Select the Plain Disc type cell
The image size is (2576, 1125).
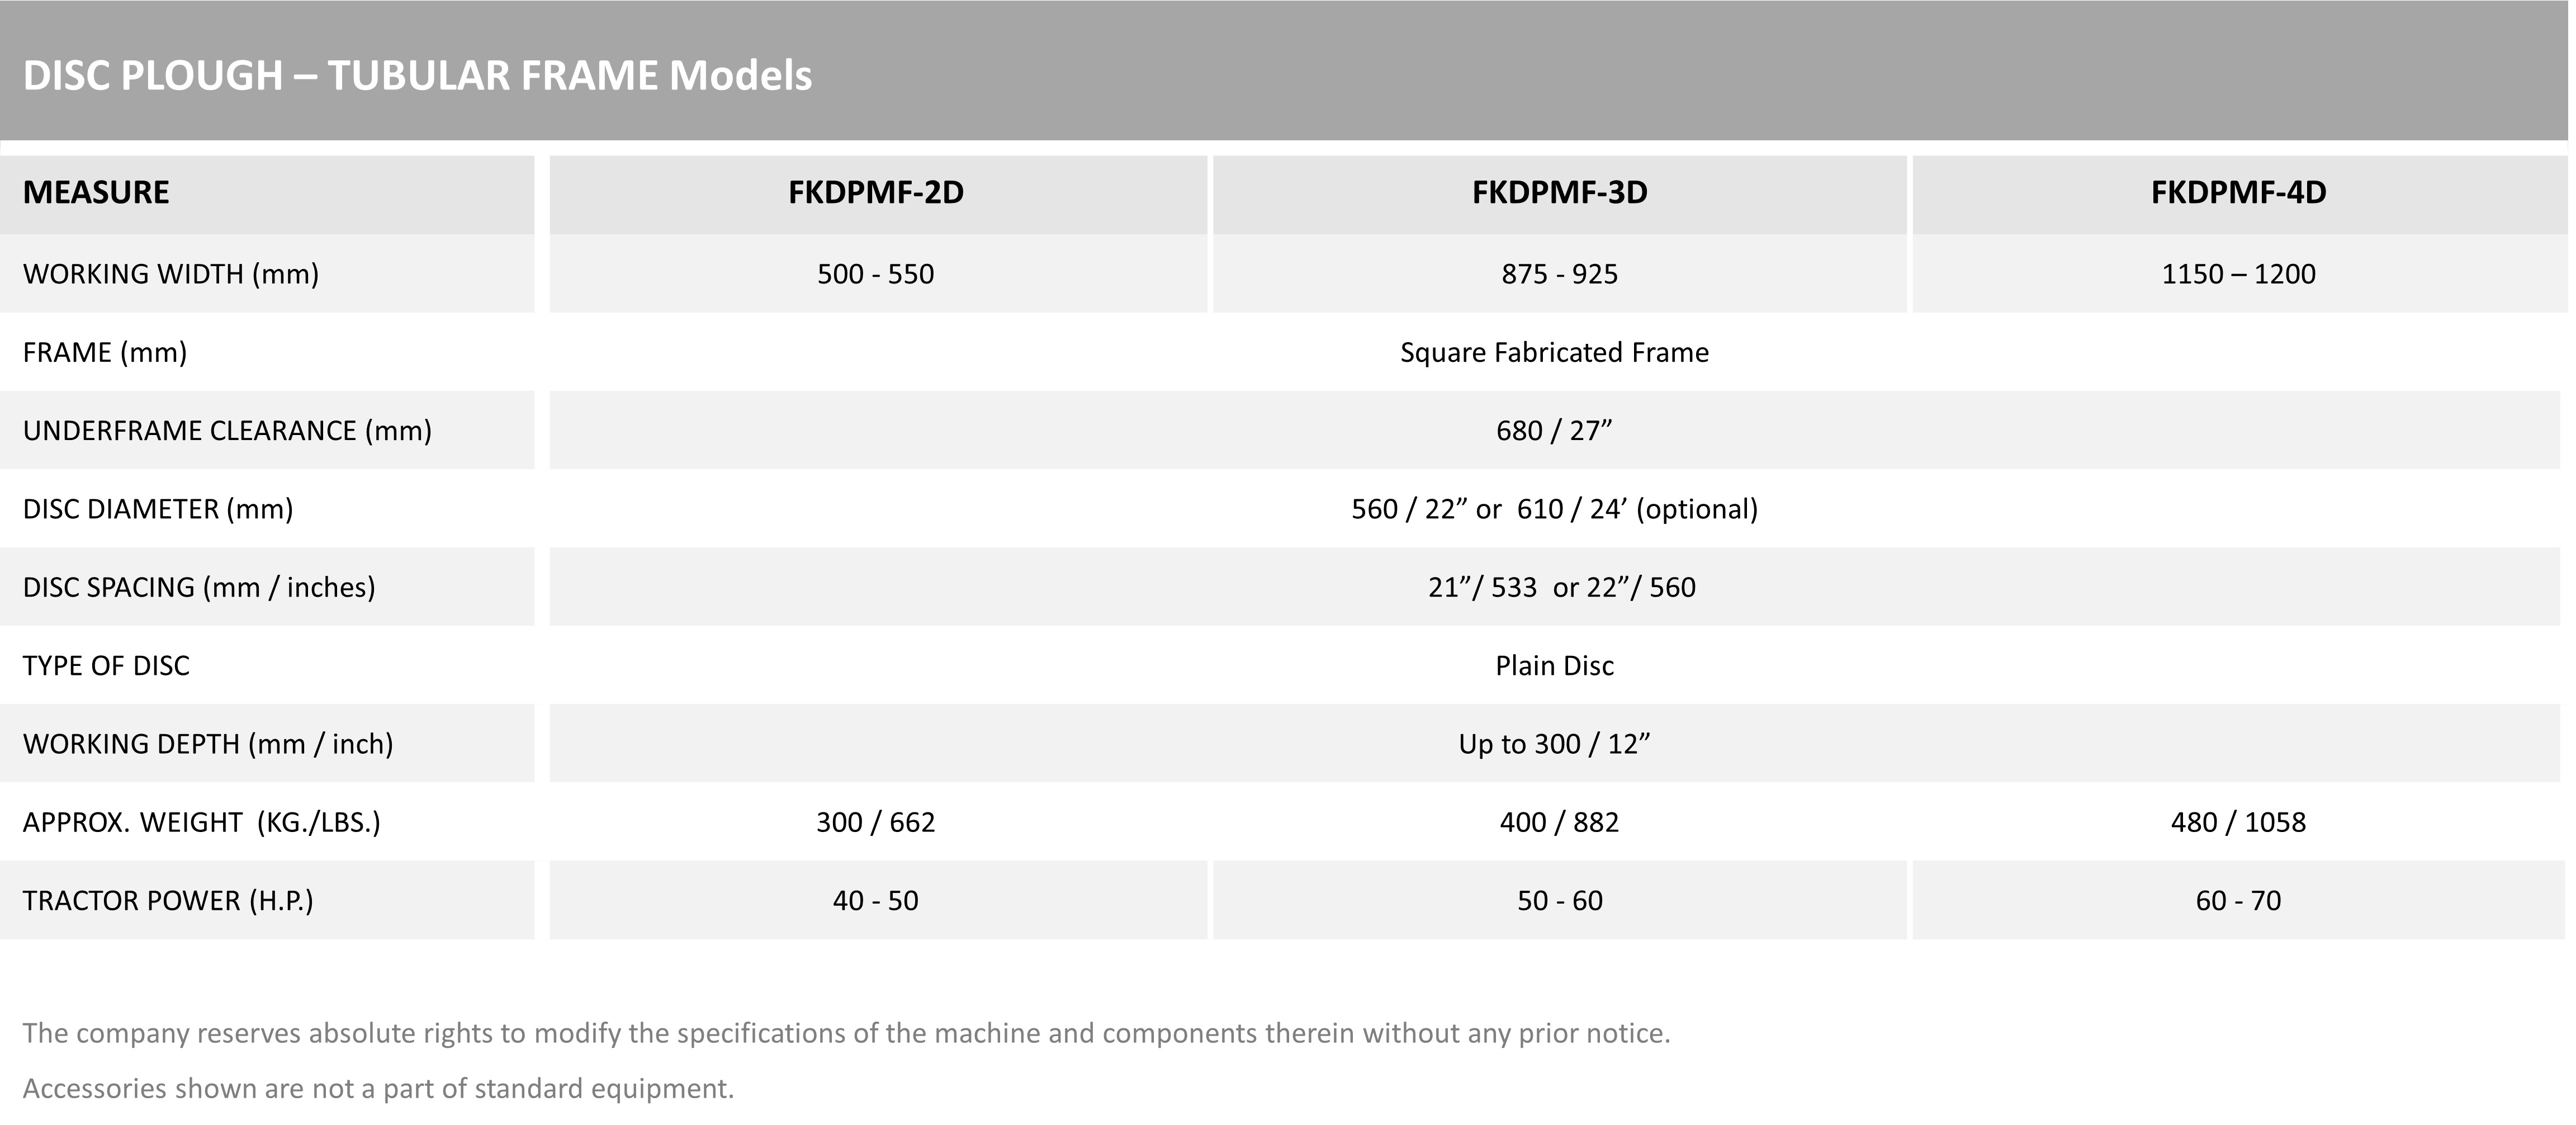(x=1554, y=666)
